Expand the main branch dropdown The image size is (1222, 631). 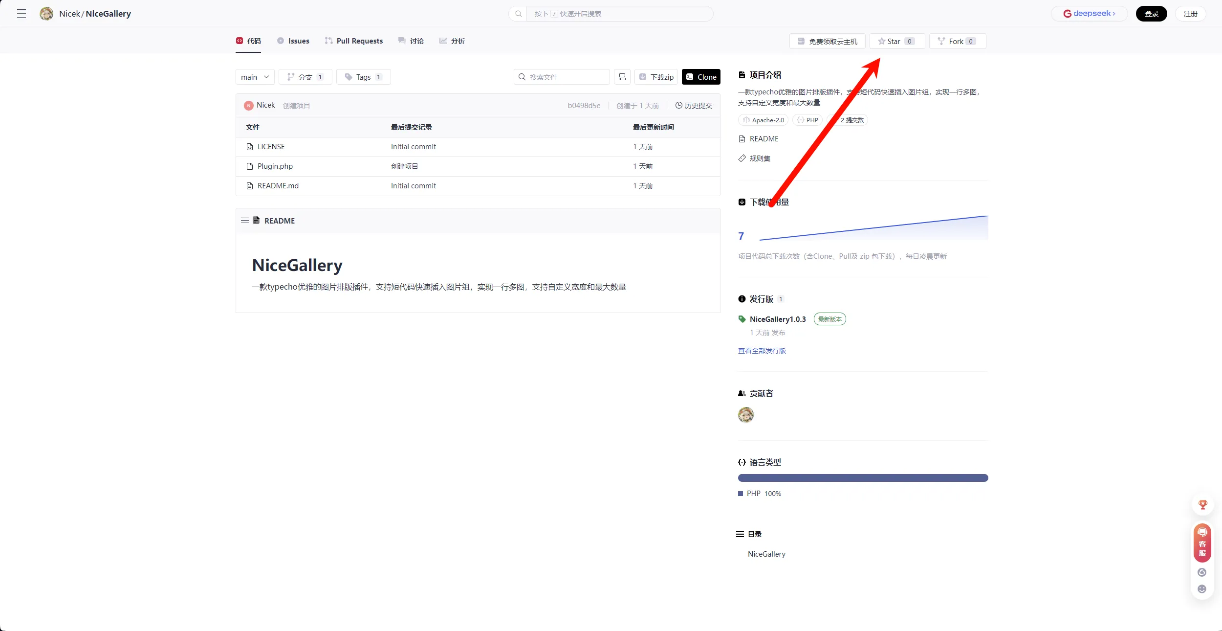click(x=255, y=77)
